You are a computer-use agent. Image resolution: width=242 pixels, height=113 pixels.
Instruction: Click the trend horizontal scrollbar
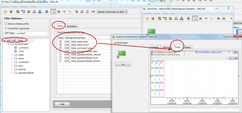click(190, 58)
